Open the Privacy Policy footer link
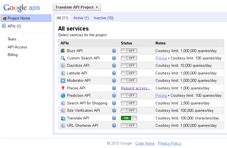This screenshot has height=148, width=227. [169, 143]
